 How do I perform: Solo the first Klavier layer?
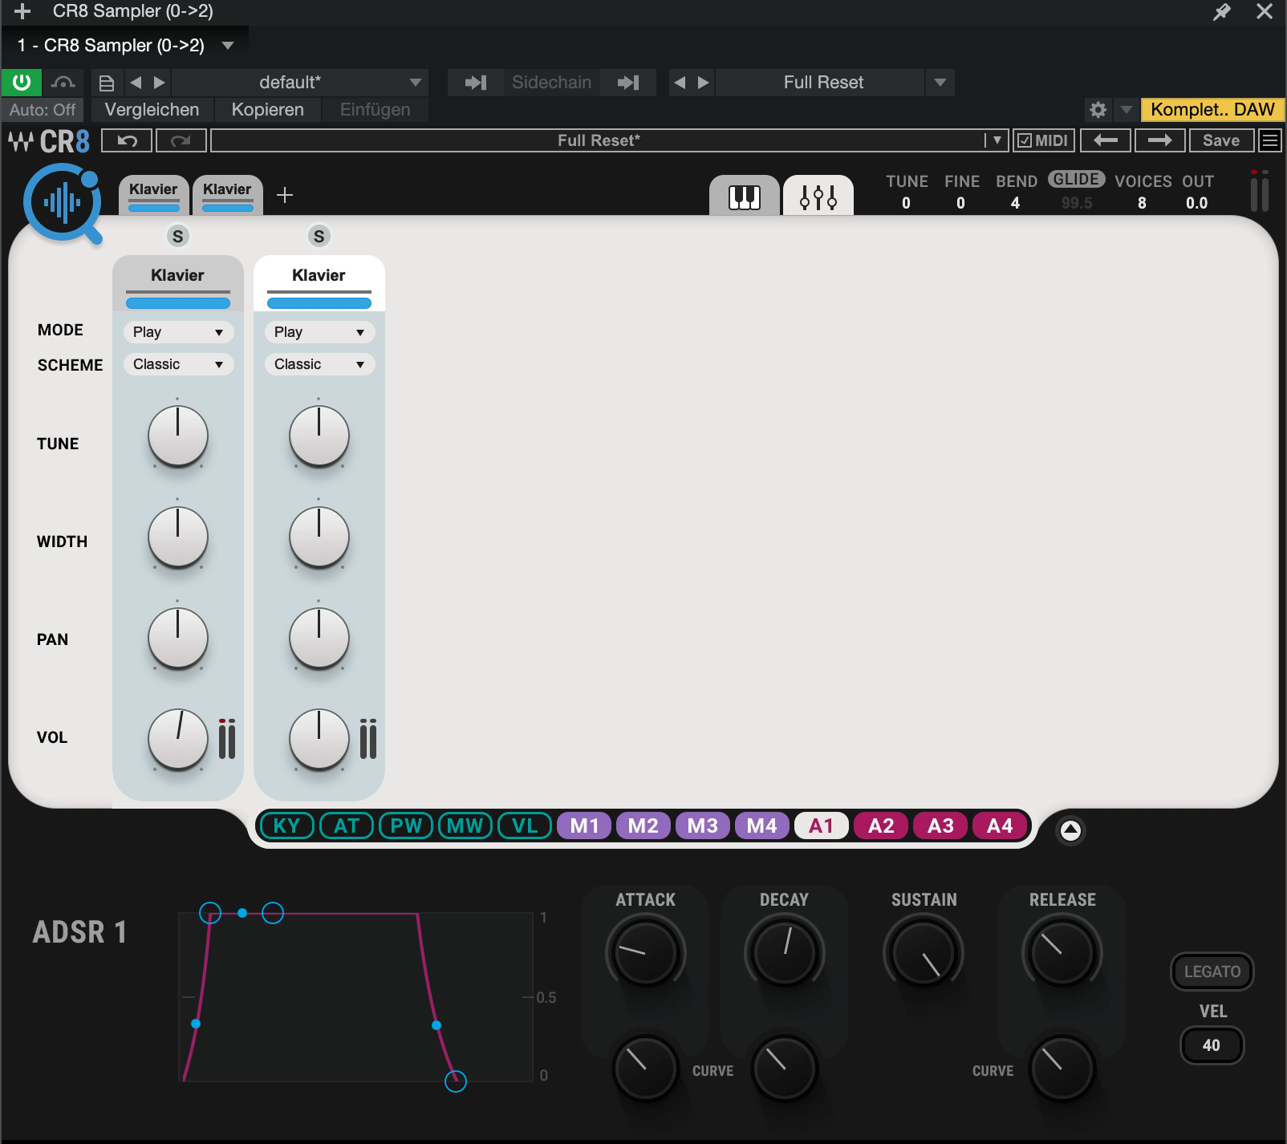coord(178,236)
